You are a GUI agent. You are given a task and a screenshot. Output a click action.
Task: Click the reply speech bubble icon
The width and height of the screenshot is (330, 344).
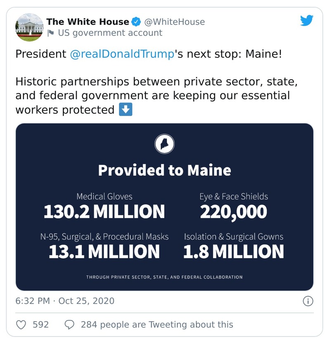click(x=69, y=325)
